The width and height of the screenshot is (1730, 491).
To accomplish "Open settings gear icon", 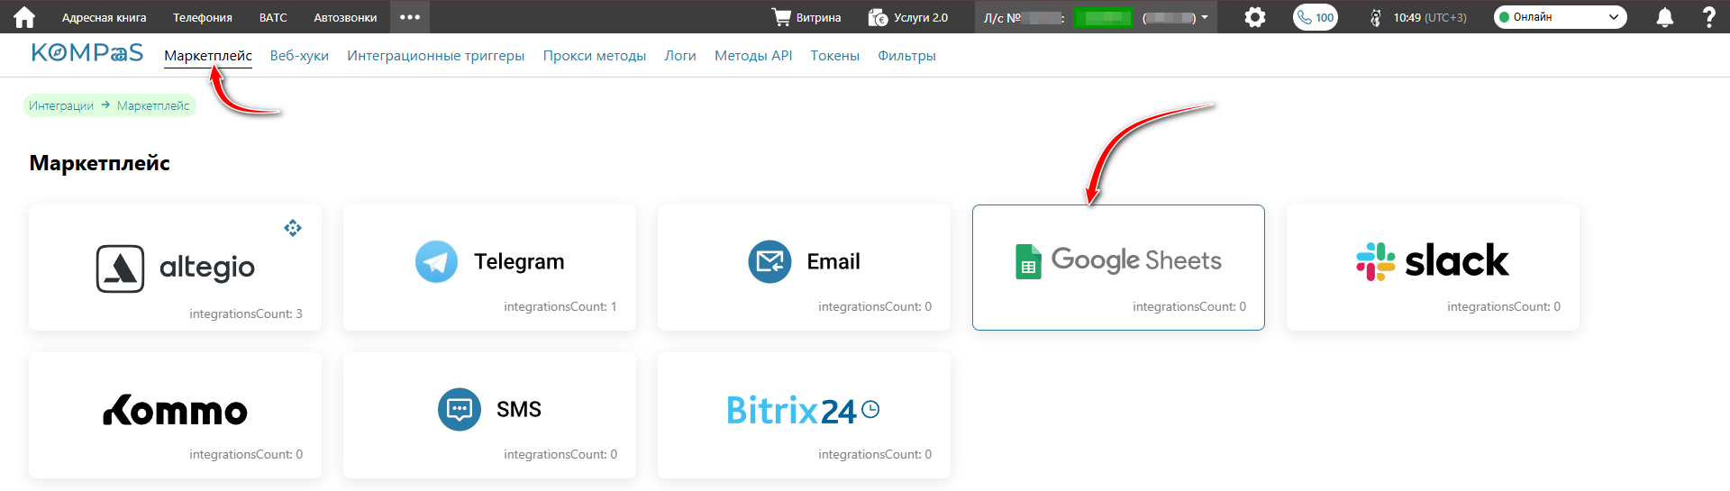I will [1254, 17].
